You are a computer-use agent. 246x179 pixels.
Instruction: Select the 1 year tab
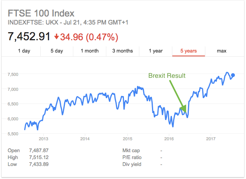click(x=155, y=51)
